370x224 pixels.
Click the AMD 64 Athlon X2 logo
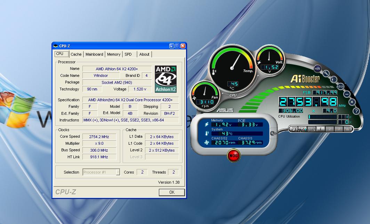166,79
